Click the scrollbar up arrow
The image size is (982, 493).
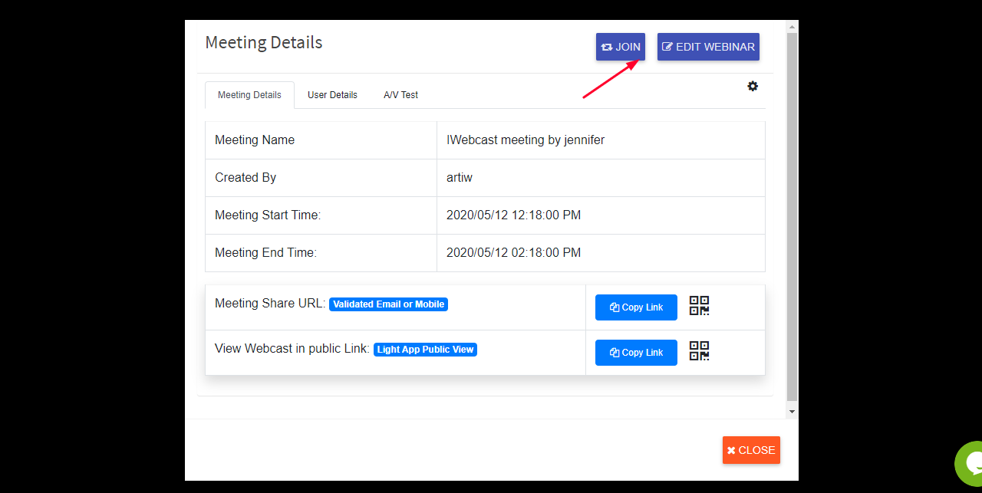(x=792, y=27)
